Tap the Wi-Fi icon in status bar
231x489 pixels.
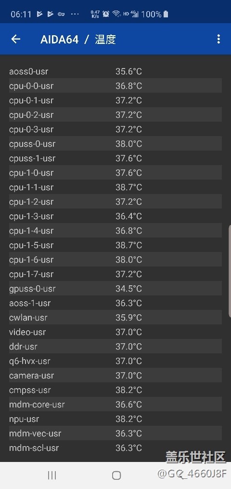point(116,14)
